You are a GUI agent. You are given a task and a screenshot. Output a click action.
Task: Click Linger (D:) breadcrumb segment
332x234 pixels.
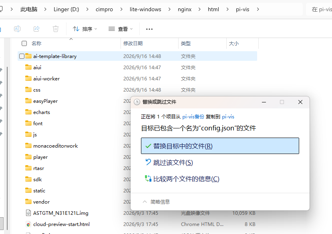point(66,9)
